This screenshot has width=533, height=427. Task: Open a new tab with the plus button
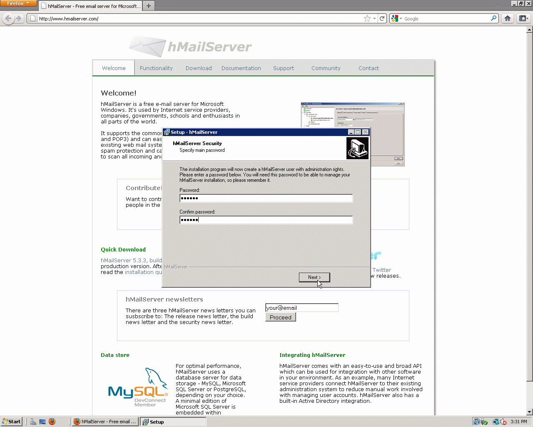pyautogui.click(x=149, y=6)
